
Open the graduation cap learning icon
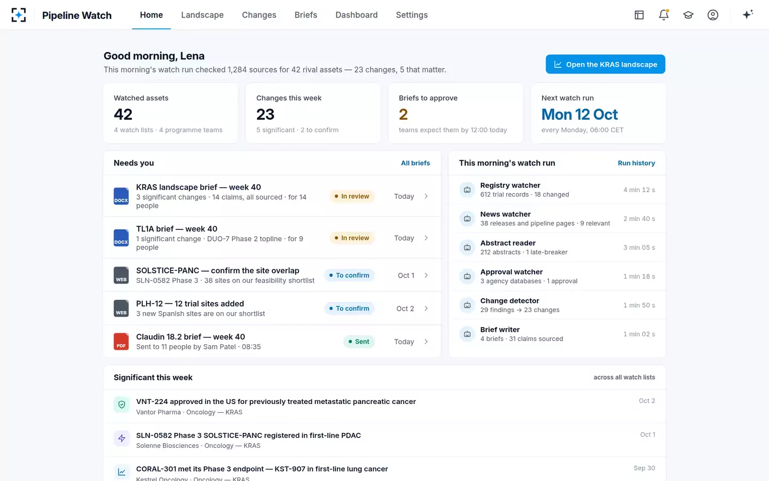coord(688,15)
